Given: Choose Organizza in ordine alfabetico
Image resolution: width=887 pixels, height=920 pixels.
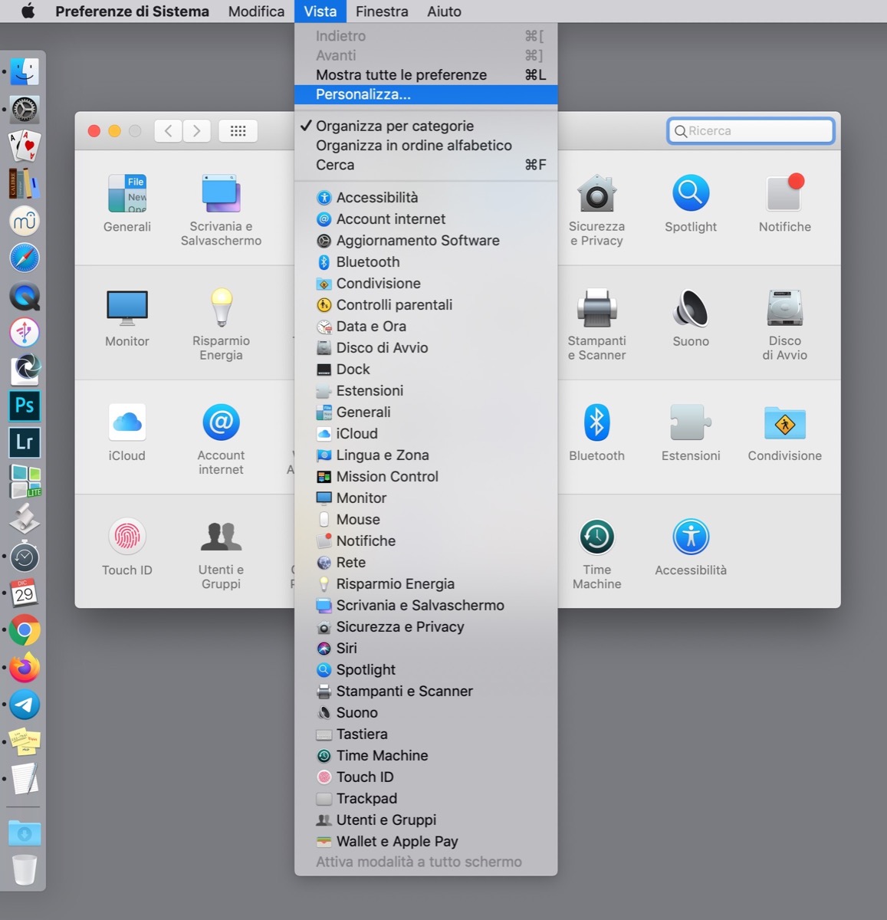Looking at the screenshot, I should pyautogui.click(x=413, y=146).
